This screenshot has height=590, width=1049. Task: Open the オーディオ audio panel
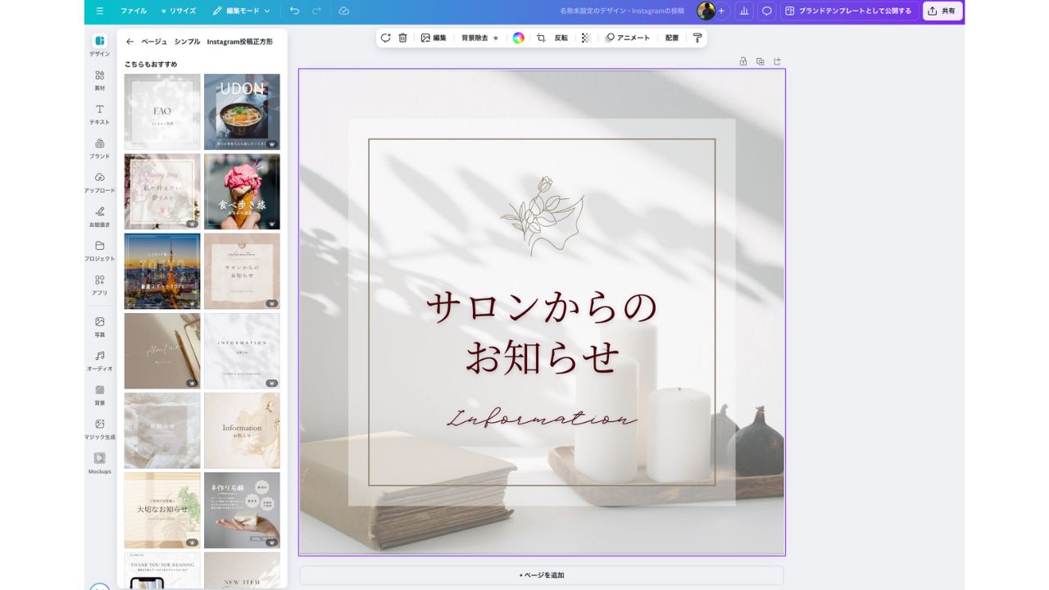point(100,361)
